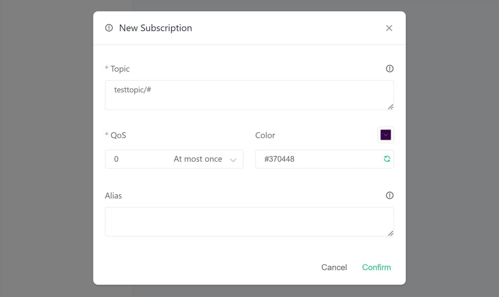Click the dropdown arrow on At most once
The height and width of the screenshot is (297, 499).
click(x=233, y=159)
